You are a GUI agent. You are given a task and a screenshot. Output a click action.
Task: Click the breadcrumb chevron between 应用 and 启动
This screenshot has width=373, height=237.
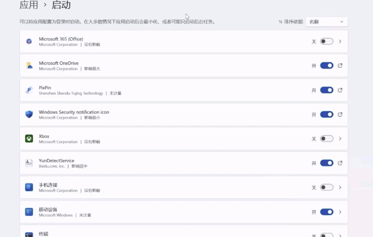[45, 5]
